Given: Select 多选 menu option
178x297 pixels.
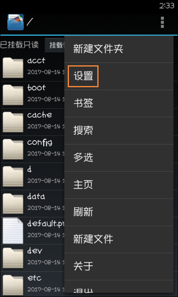Looking at the screenshot, I should 119,158.
